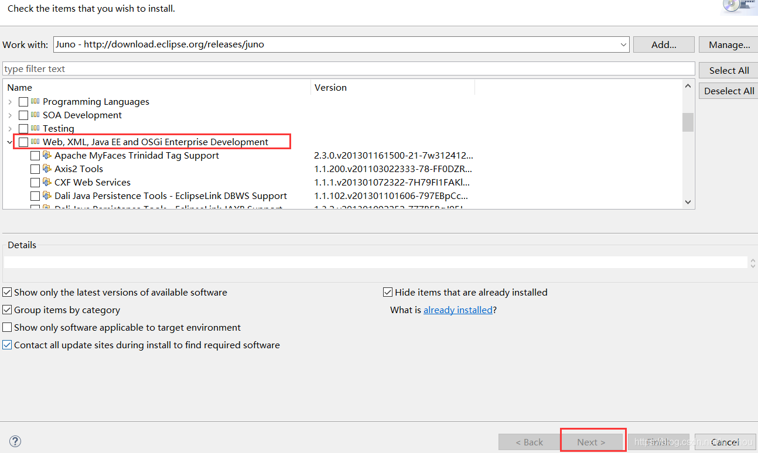Click version 1.1.102.v201301101606 cell
The height and width of the screenshot is (453, 758).
(x=391, y=196)
